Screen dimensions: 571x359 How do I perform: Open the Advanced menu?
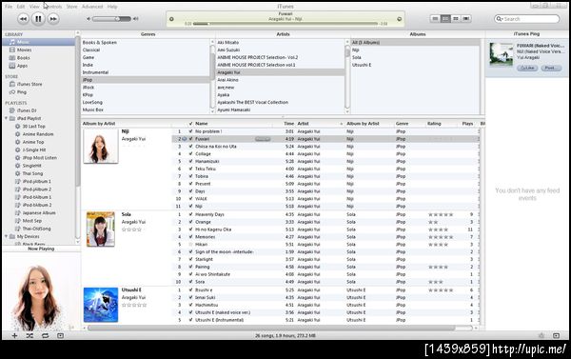point(92,7)
